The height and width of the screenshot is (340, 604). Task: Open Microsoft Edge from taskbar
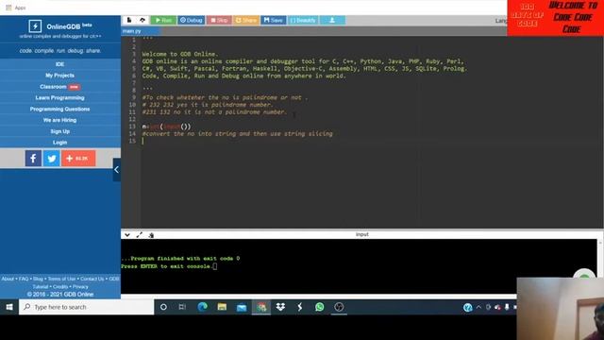click(202, 307)
